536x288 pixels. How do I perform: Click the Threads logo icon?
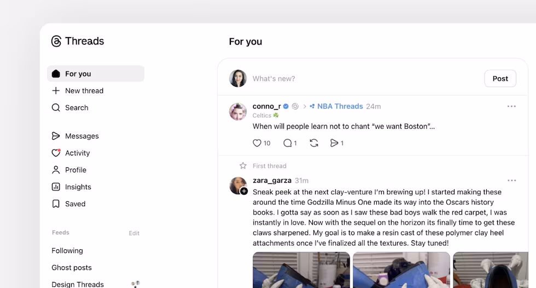(x=56, y=41)
